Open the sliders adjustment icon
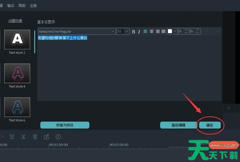Screen dimensions: 240x162 12,137
